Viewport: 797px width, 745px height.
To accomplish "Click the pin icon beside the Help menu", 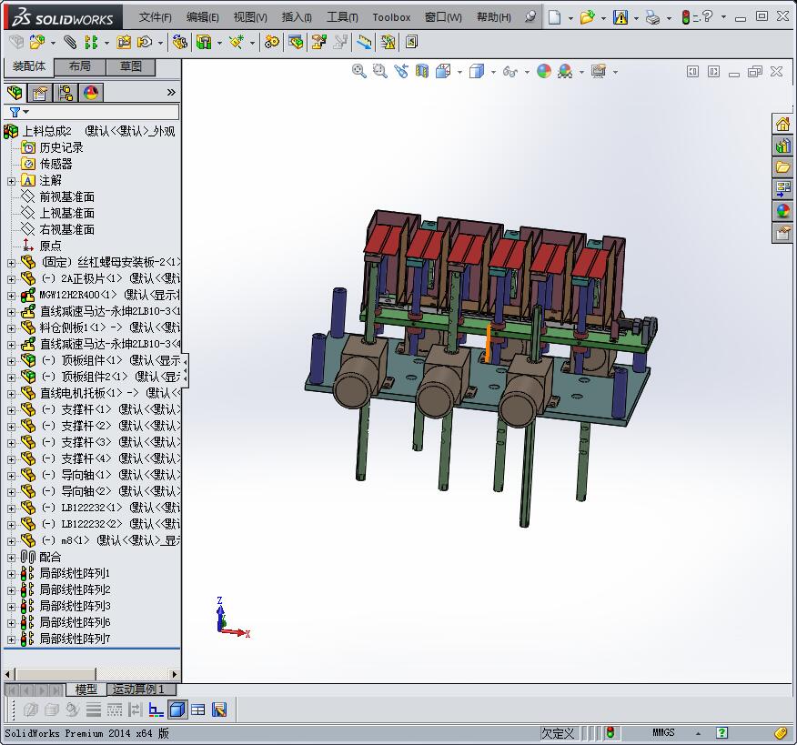I will pyautogui.click(x=530, y=16).
